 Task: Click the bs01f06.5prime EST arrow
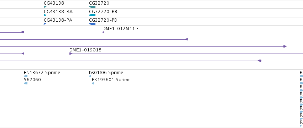pyautogui.click(x=90, y=76)
